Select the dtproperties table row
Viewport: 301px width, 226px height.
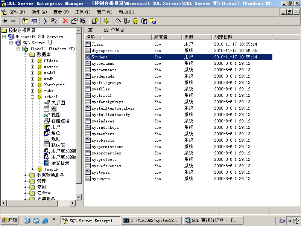click(178, 50)
